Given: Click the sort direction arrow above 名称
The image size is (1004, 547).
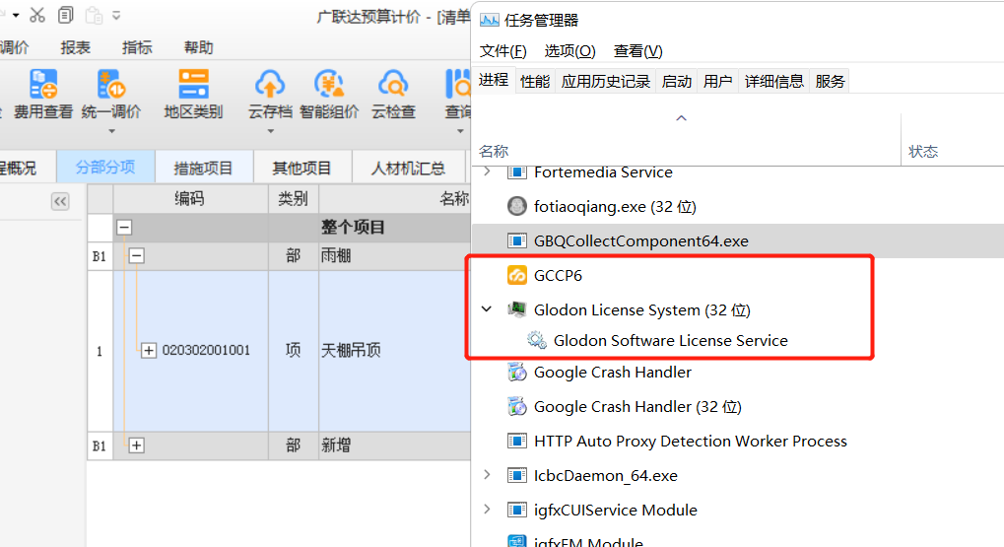Looking at the screenshot, I should (681, 118).
